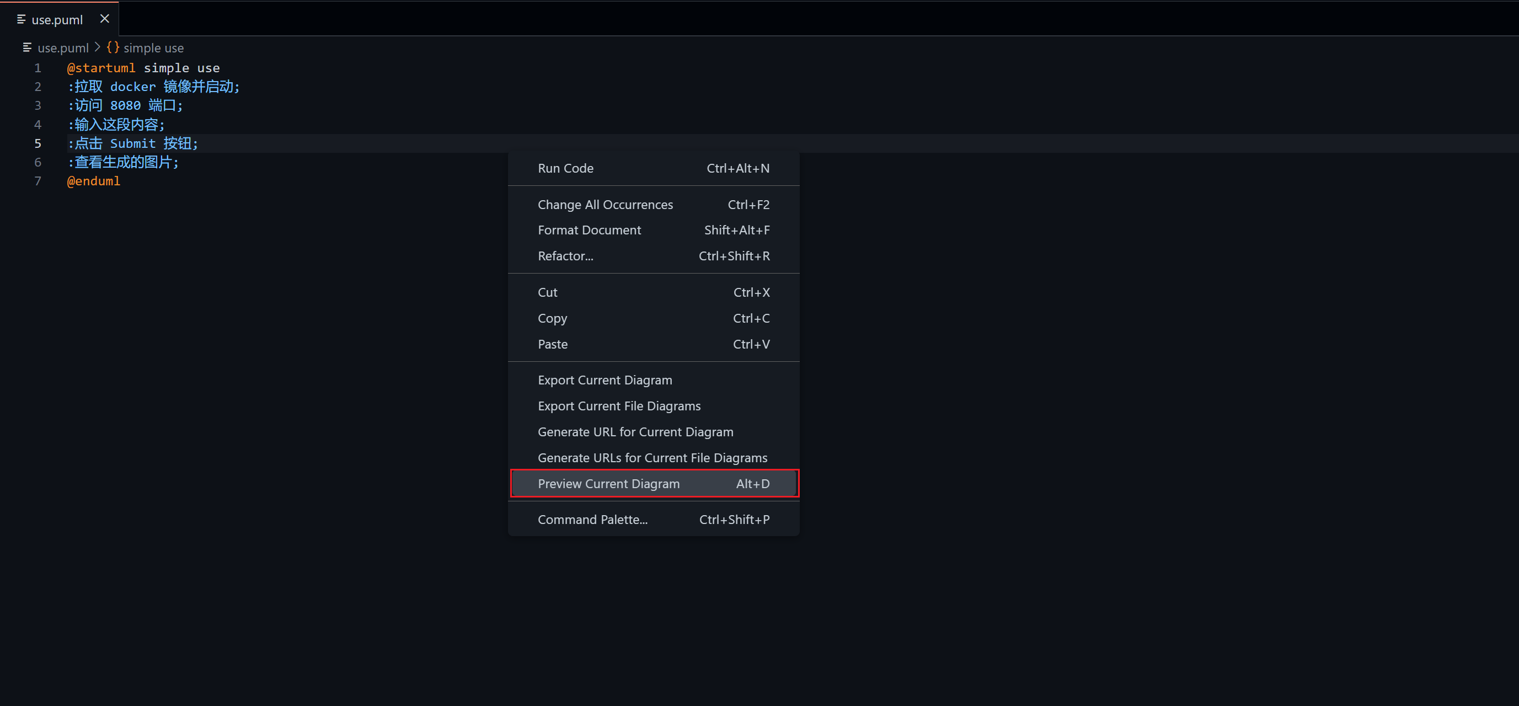Click the curly braces symbol icon in breadcrumb

click(113, 47)
